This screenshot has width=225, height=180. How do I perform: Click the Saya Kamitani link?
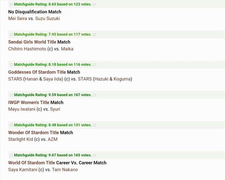click(23, 170)
